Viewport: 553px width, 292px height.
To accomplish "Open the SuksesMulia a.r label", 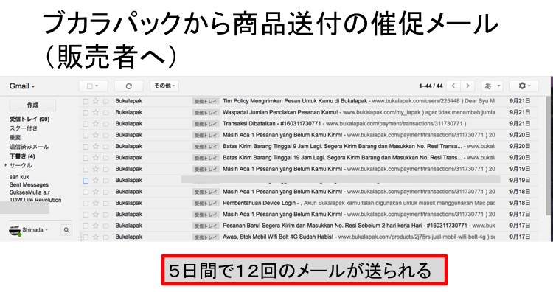I will click(29, 192).
